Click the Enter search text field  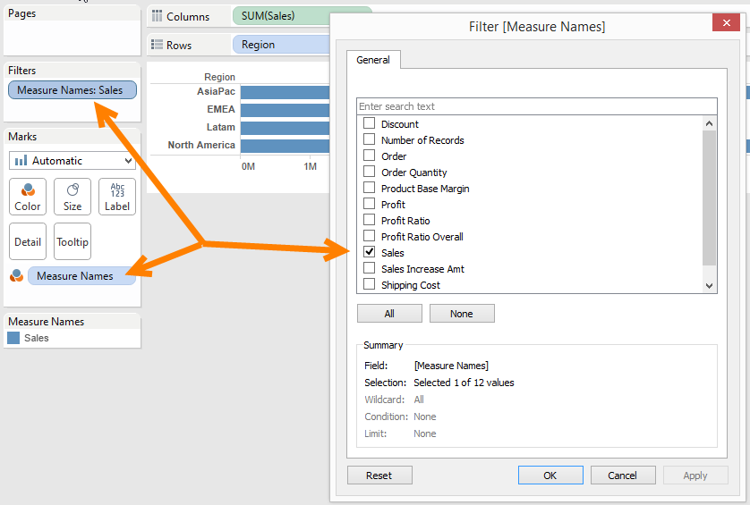pyautogui.click(x=528, y=106)
